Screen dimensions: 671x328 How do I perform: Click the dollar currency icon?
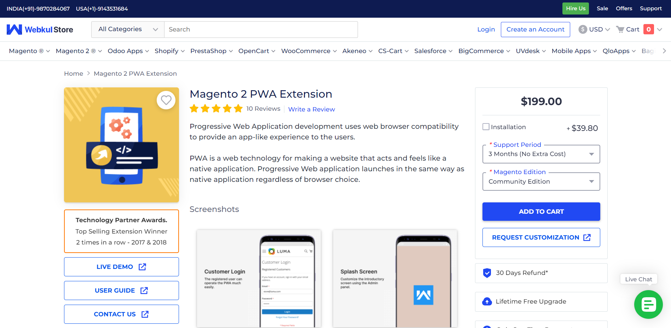(583, 29)
